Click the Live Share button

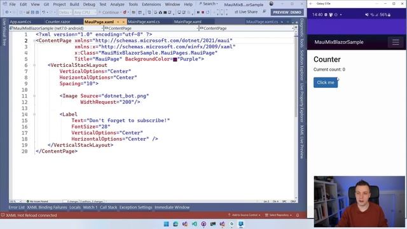coord(246,12)
